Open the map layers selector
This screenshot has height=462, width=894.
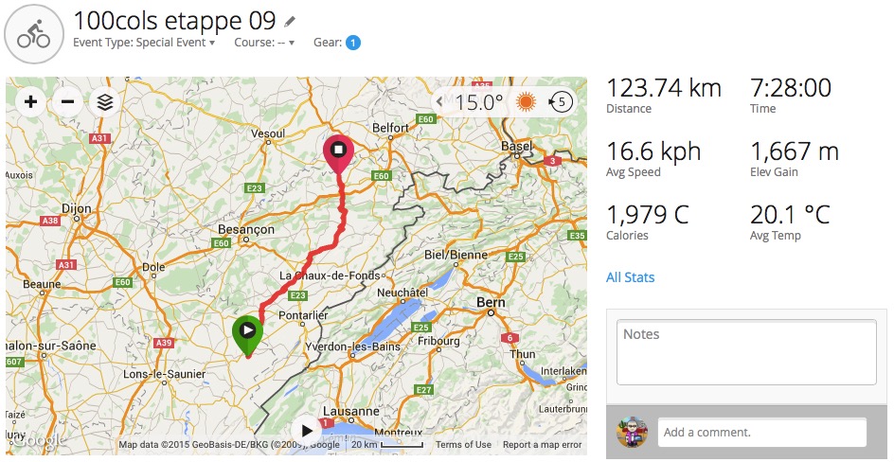click(x=105, y=102)
